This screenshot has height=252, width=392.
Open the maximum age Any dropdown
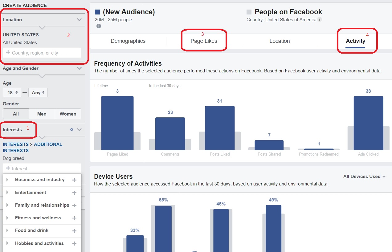tap(38, 92)
